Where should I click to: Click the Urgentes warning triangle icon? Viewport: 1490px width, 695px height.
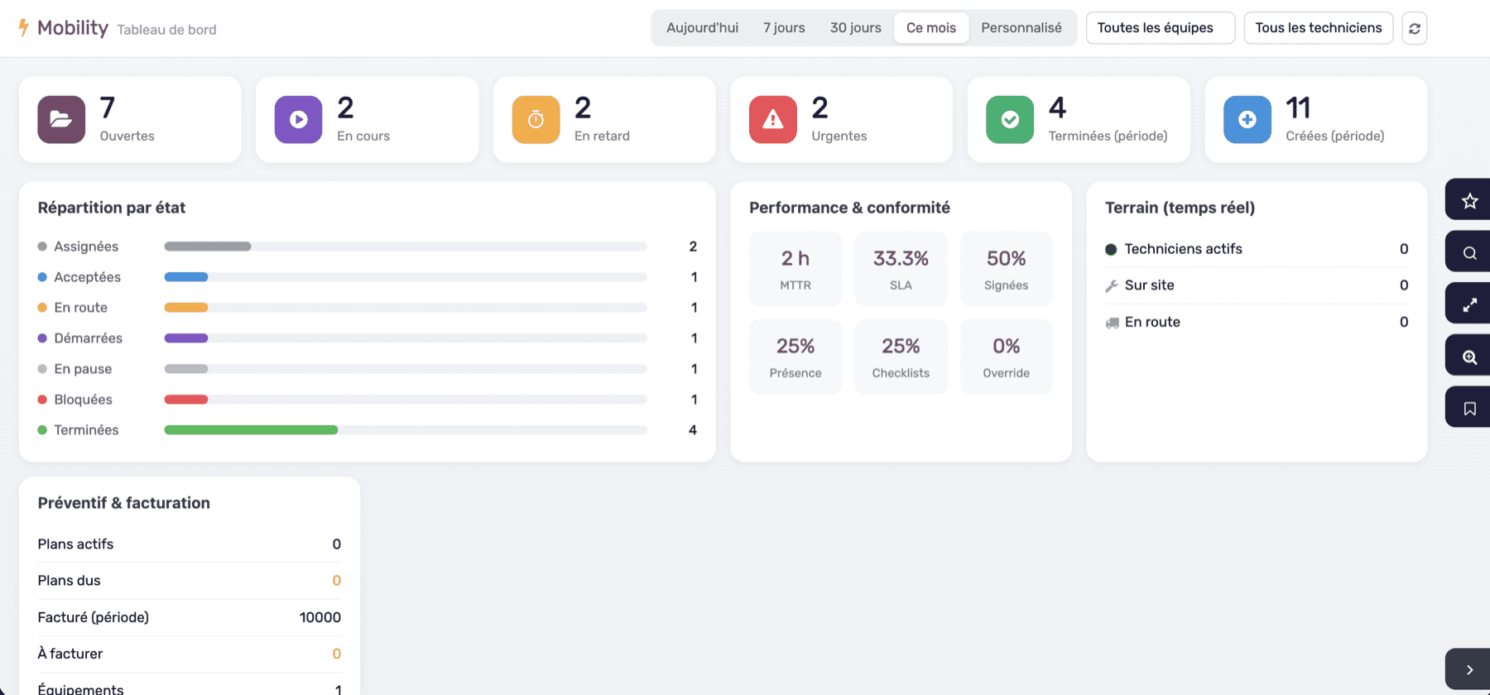pyautogui.click(x=773, y=120)
